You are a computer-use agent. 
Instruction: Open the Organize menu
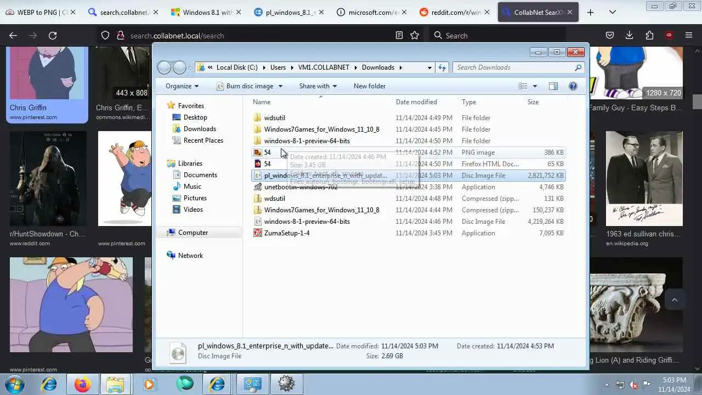[x=182, y=86]
